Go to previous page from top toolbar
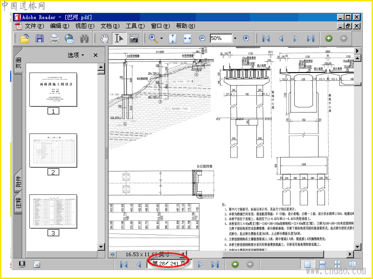The image size is (373, 279). click(x=281, y=39)
